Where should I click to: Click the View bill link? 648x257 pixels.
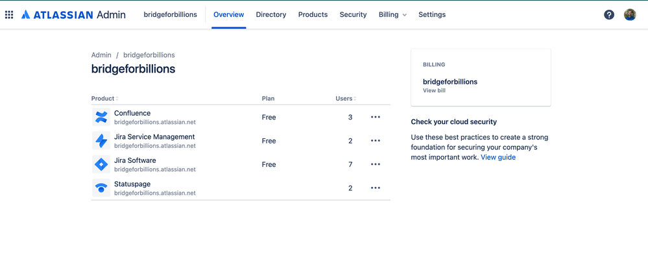434,90
